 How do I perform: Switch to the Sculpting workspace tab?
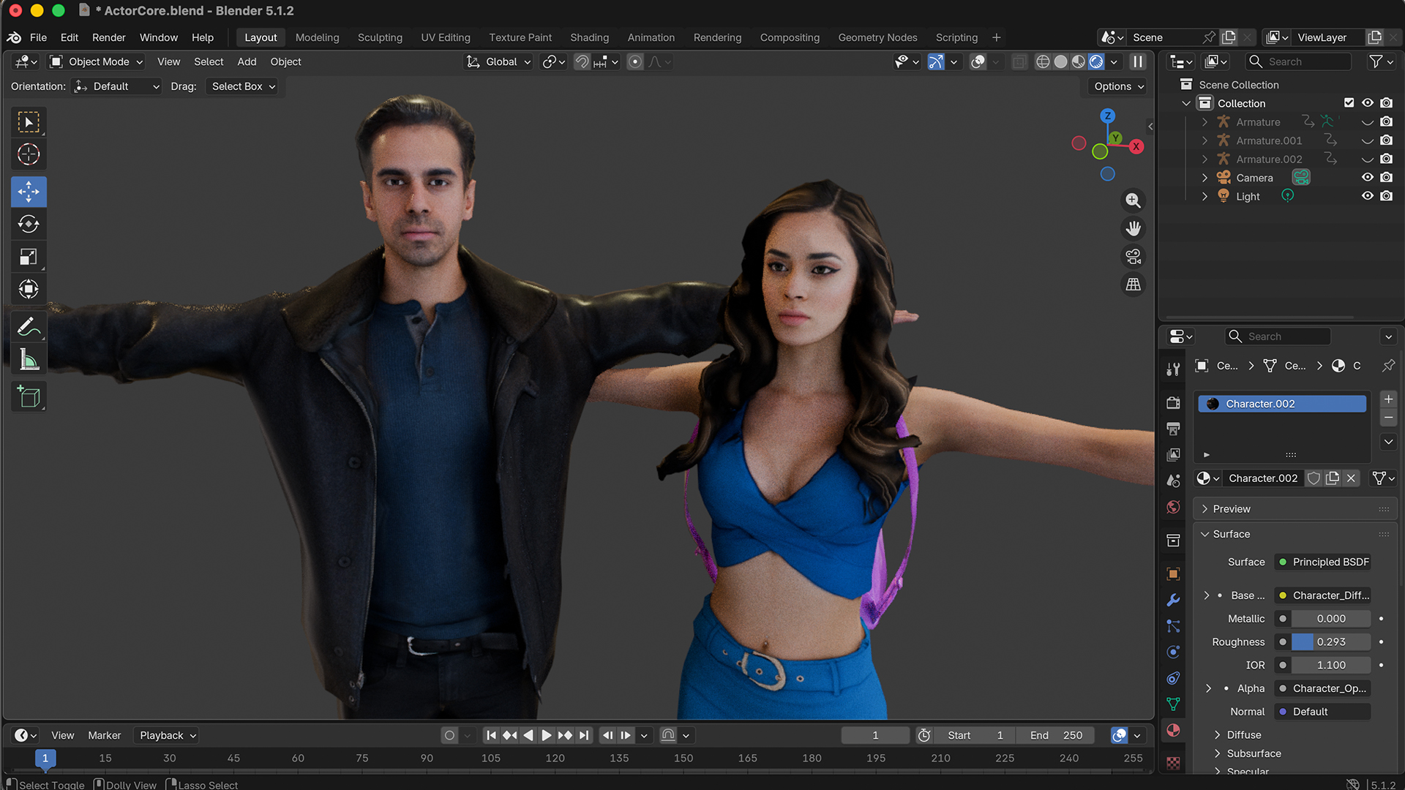coord(380,37)
